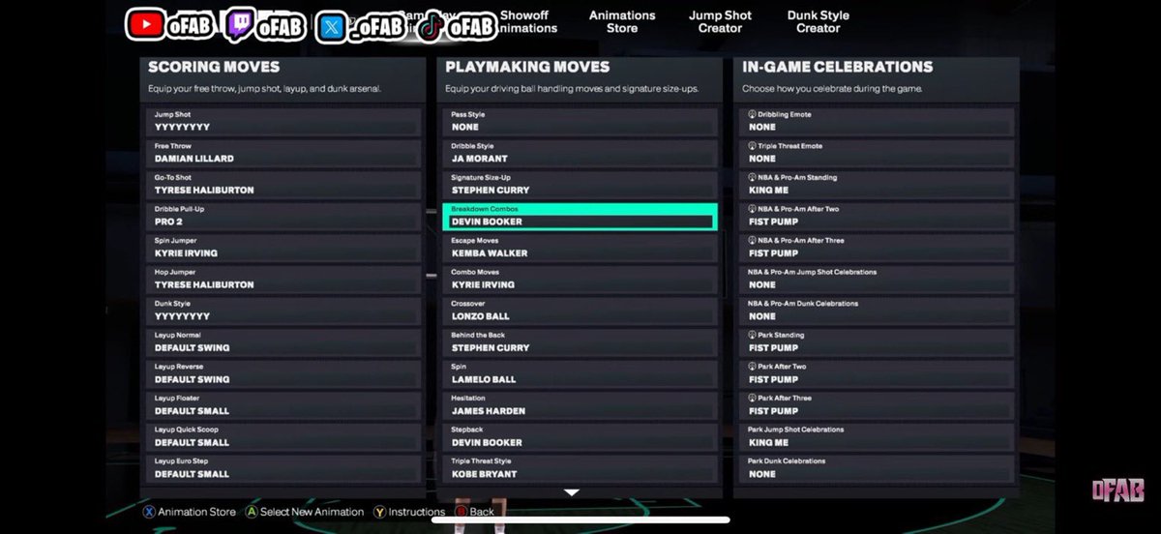Select NBA & Pro-Am Dunk Celebrations slot
Image resolution: width=1161 pixels, height=534 pixels.
(878, 311)
